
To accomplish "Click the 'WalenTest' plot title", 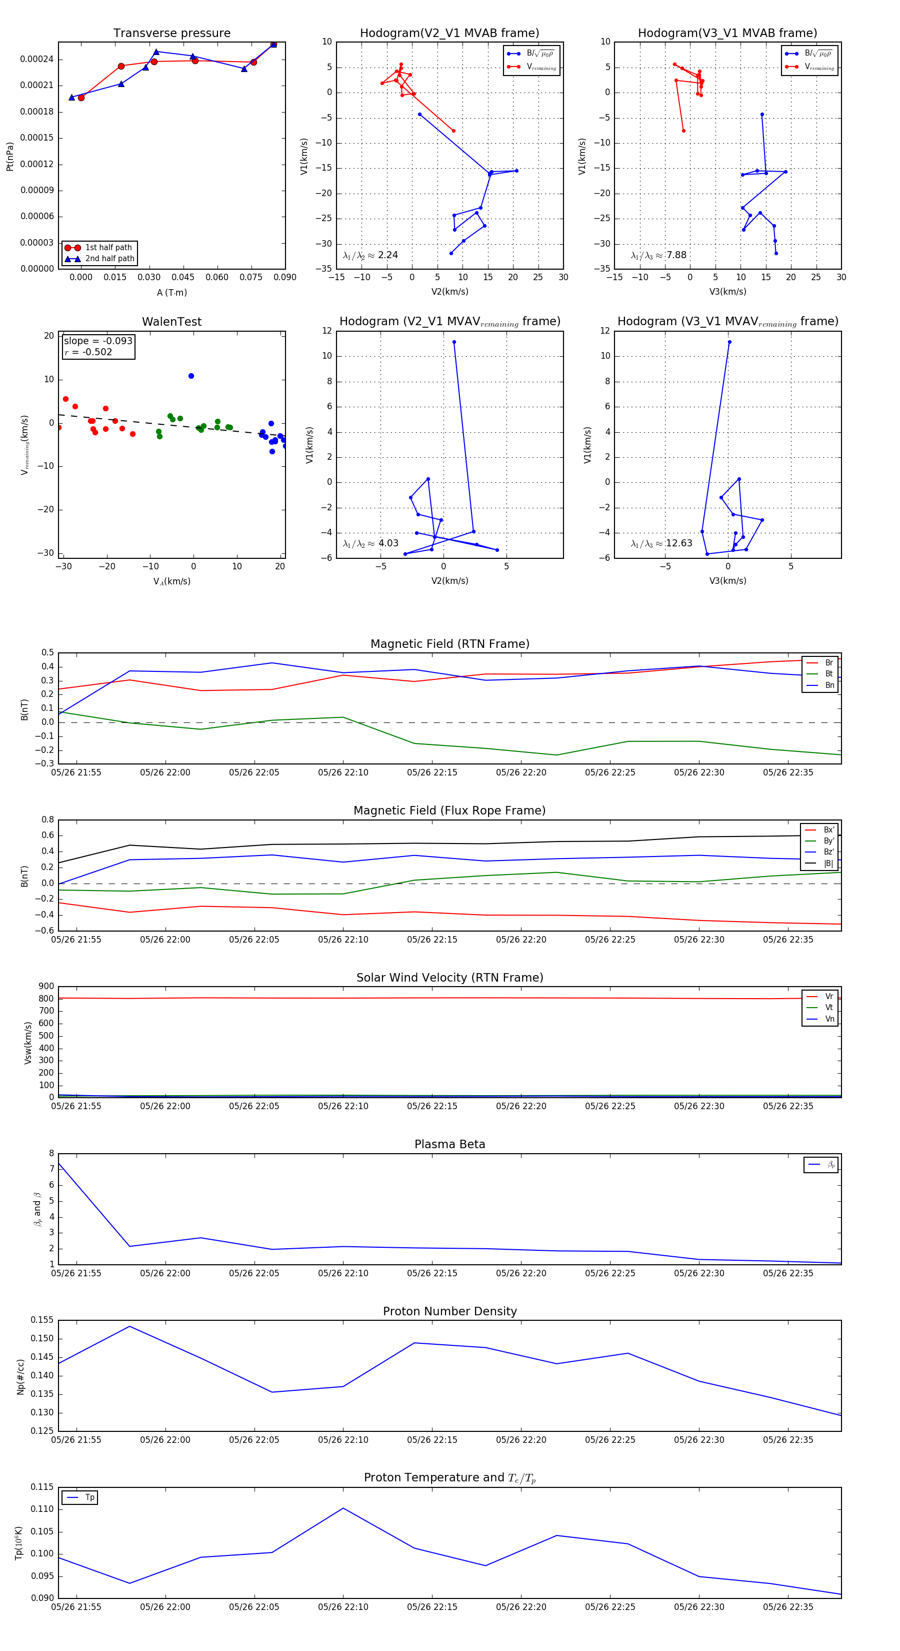I will click(171, 322).
